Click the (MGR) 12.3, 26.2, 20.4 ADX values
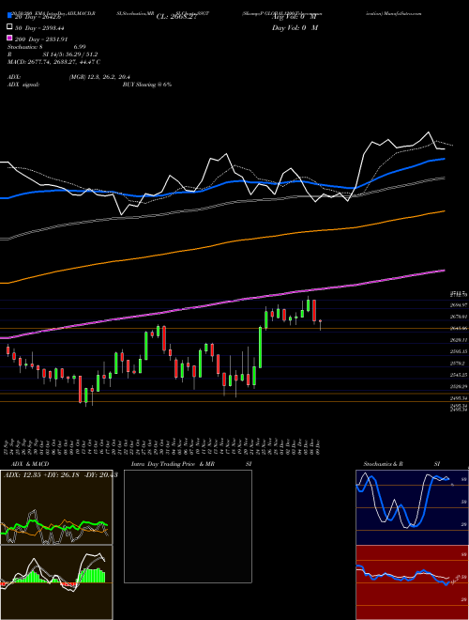This screenshot has width=469, height=620. click(99, 77)
